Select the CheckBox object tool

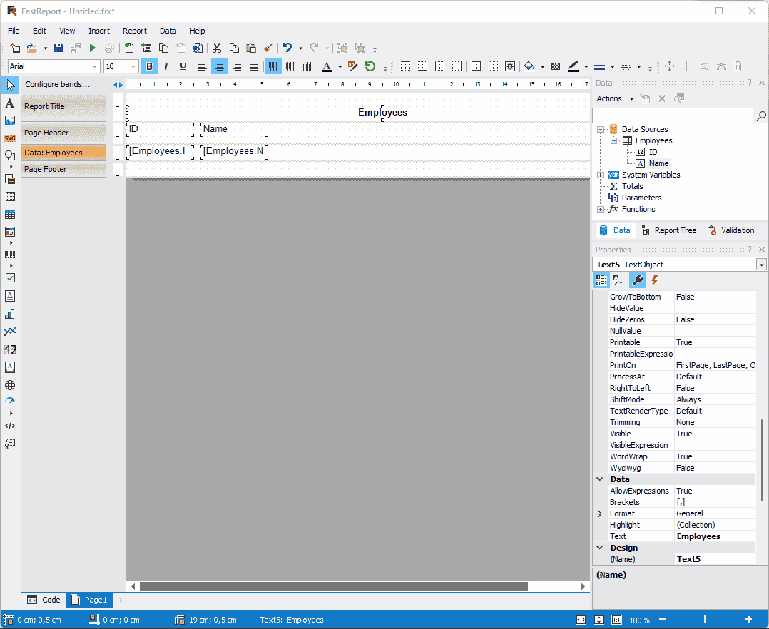[10, 278]
